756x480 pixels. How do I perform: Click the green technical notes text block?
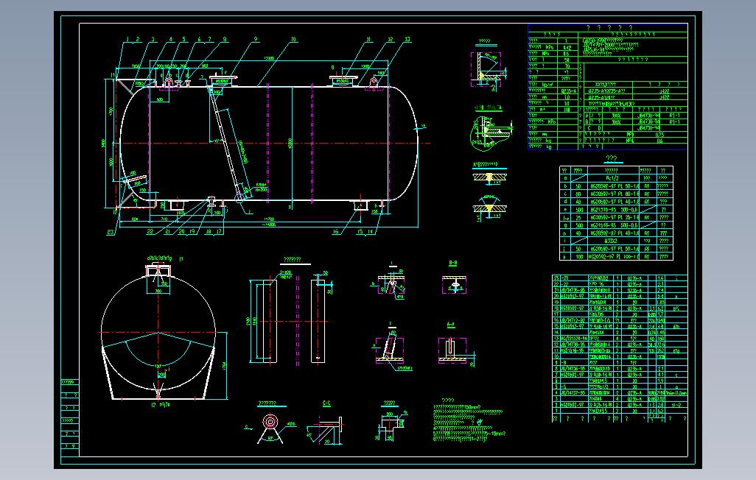click(x=469, y=420)
